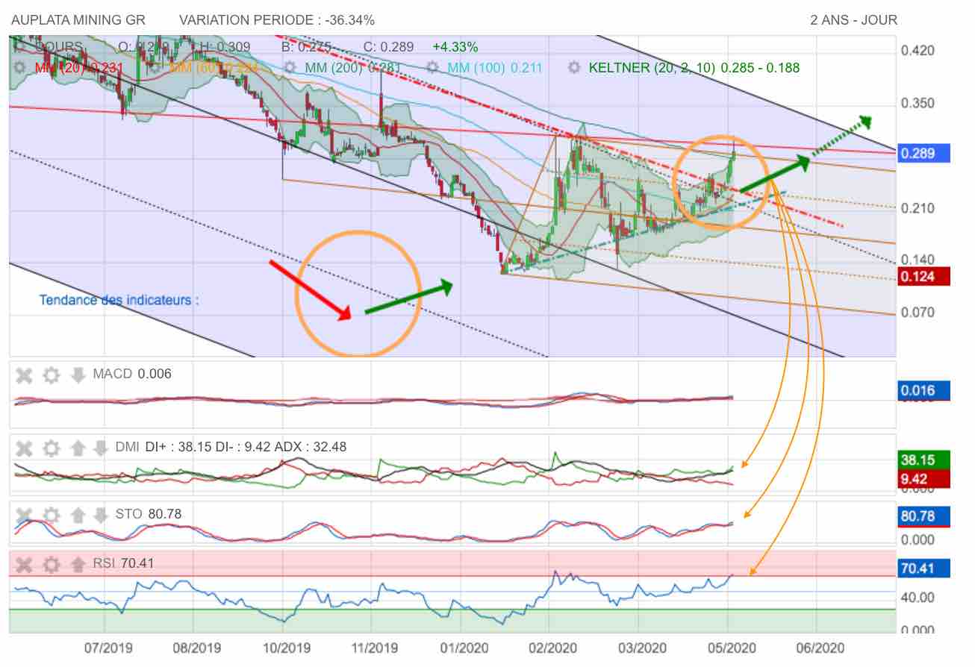Viewport: 975px width, 667px height.
Task: Open RSI indicator settings gear
Action: point(51,564)
